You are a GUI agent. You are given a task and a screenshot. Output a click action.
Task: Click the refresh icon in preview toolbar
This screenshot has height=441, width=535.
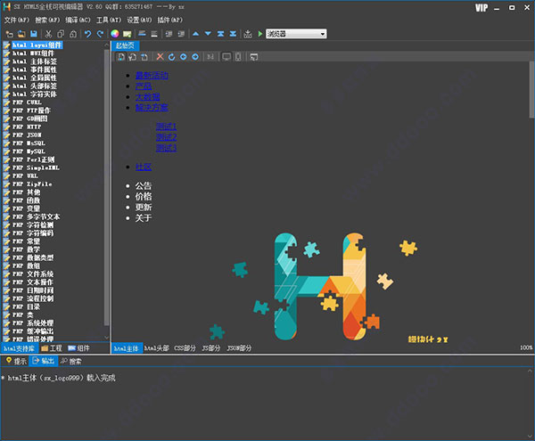(x=172, y=57)
